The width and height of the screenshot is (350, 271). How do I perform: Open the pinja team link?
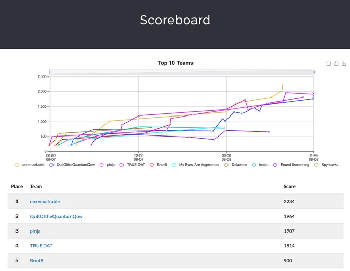coord(35,231)
